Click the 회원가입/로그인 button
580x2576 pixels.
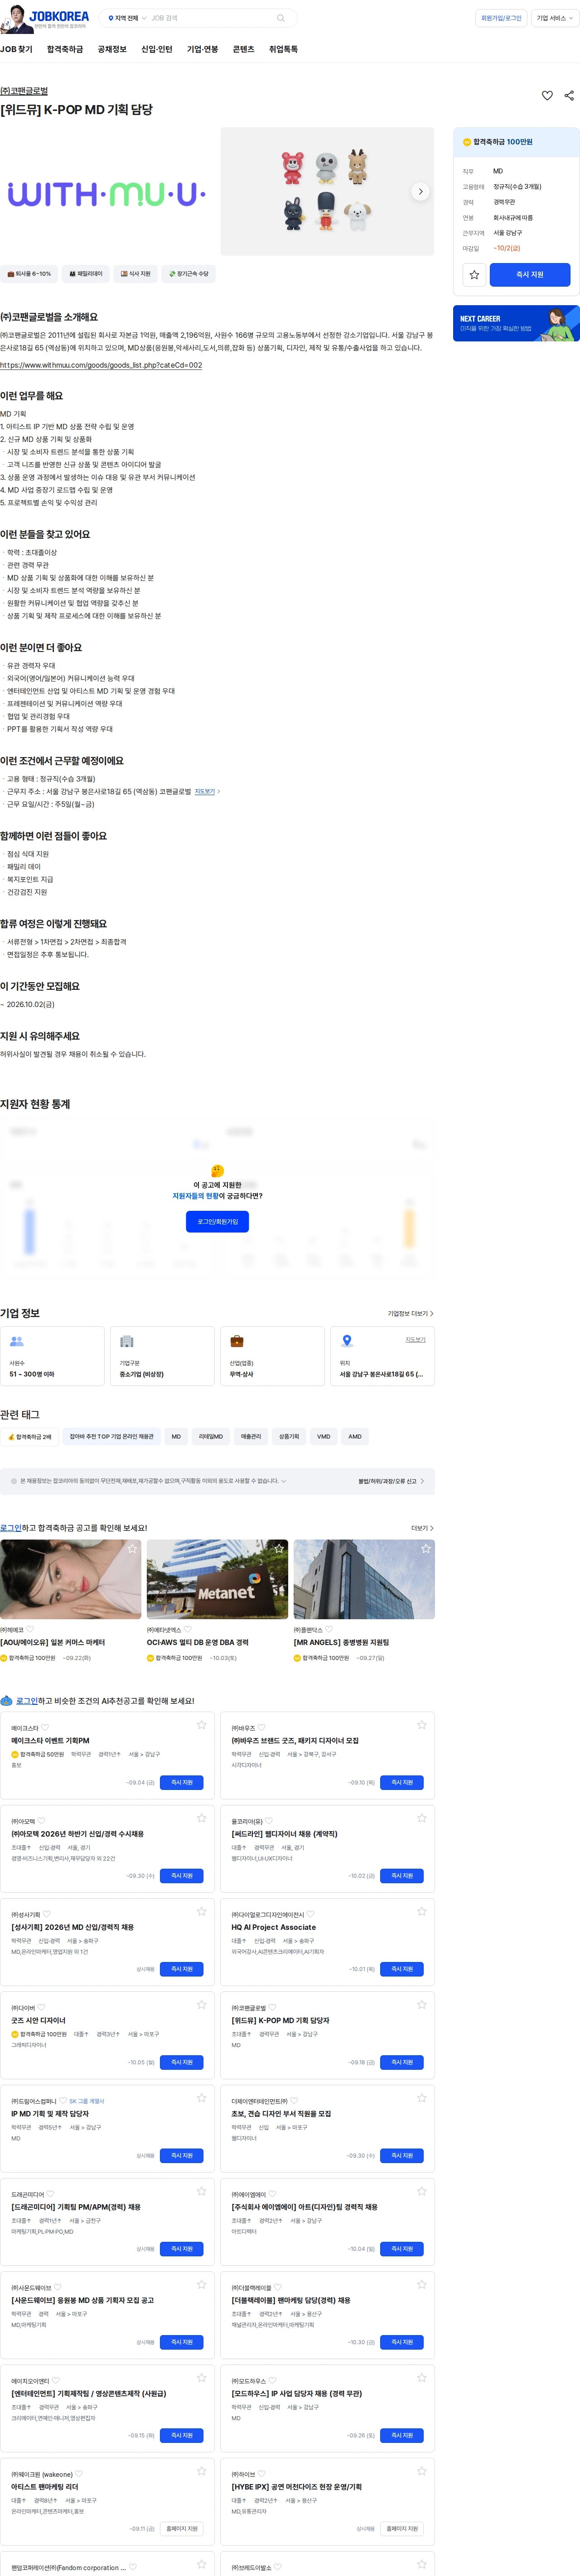501,18
